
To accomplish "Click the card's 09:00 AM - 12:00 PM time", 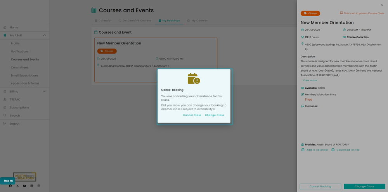I will (171, 59).
